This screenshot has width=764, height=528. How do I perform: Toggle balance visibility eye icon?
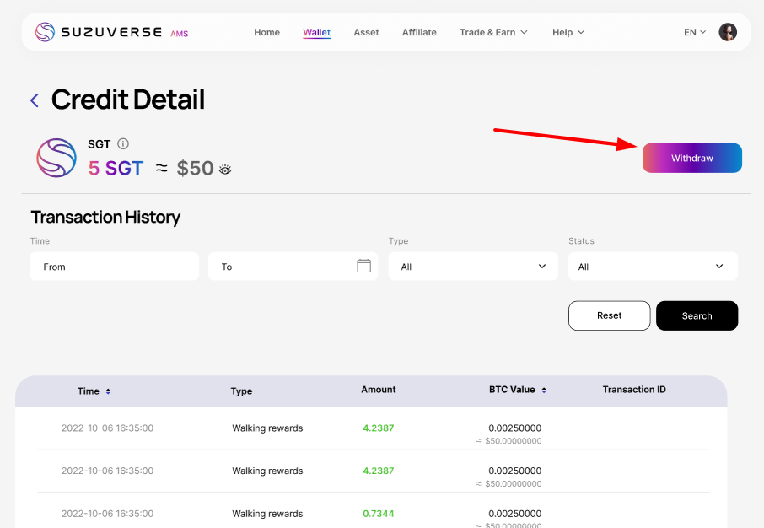[x=225, y=170]
